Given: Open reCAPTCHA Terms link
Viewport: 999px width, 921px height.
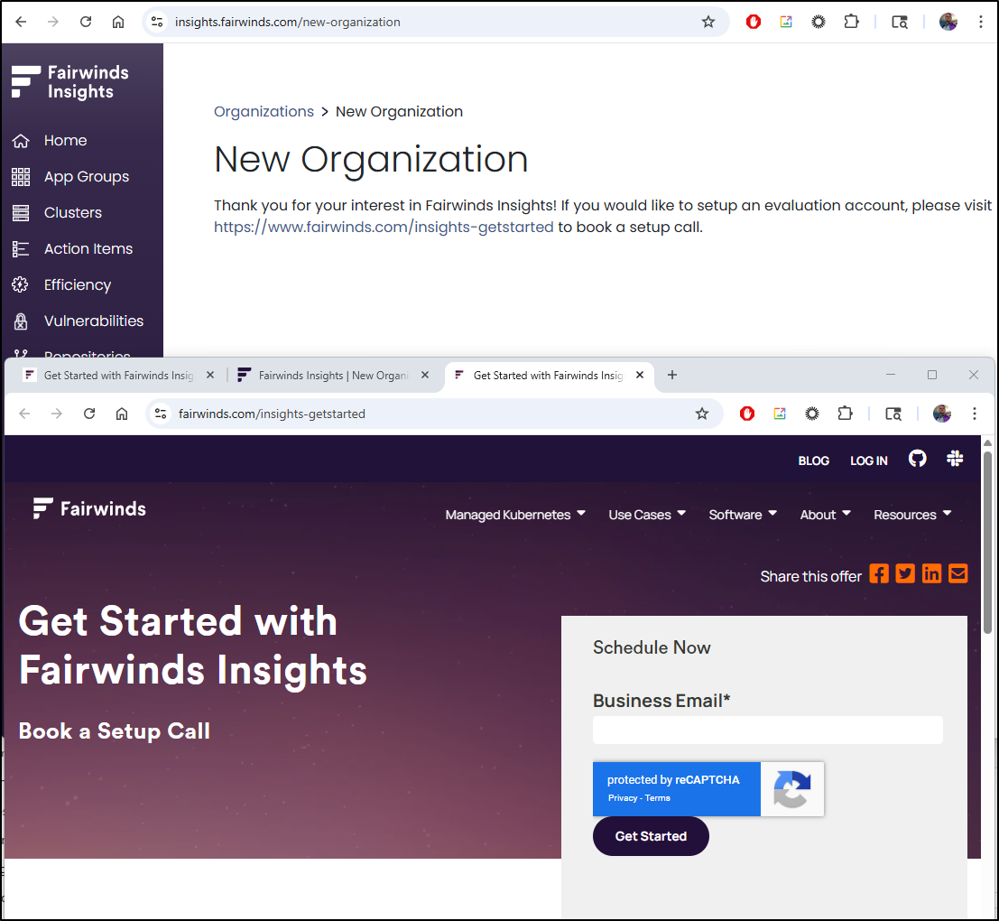Looking at the screenshot, I should (x=658, y=798).
